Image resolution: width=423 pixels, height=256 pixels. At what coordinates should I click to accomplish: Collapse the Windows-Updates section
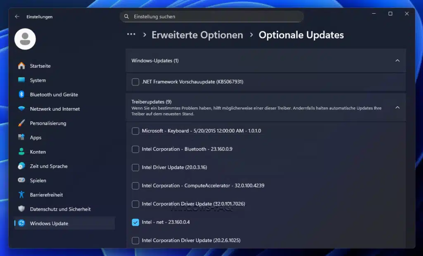(x=397, y=60)
